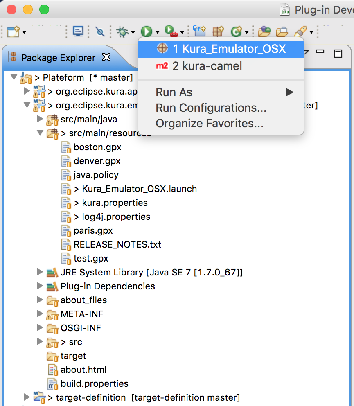Click the Skip All Breakpoints icon
This screenshot has width=354, height=406.
(x=100, y=32)
